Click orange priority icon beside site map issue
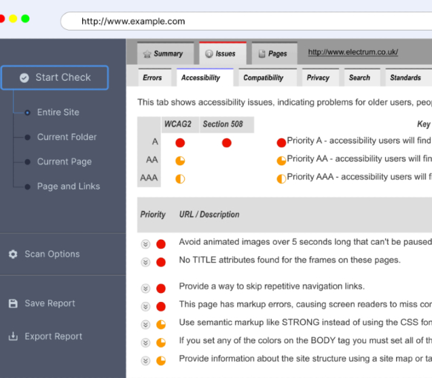Viewport: 432px width, 378px height. (161, 360)
